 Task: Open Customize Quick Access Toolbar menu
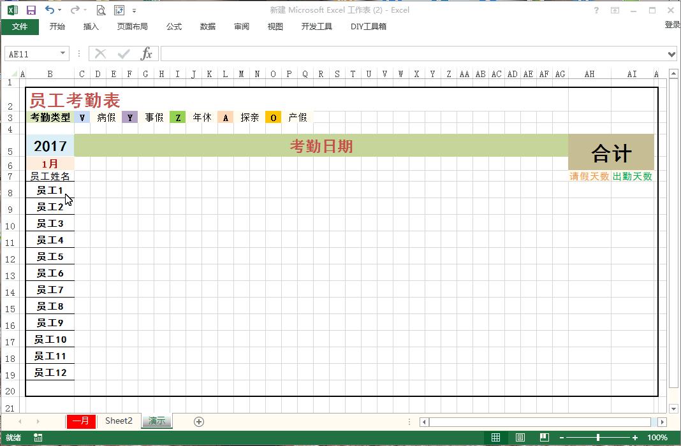(x=134, y=11)
